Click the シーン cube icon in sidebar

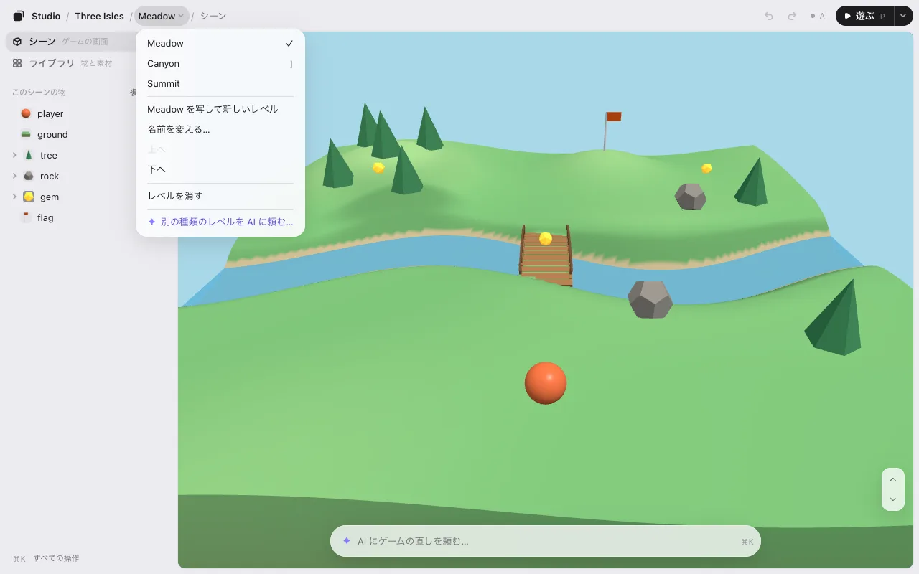coord(17,42)
